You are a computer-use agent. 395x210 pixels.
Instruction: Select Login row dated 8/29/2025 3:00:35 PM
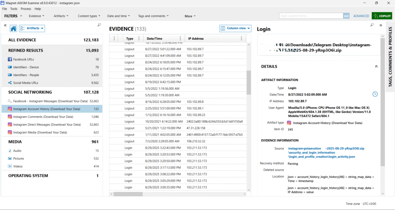point(178,187)
